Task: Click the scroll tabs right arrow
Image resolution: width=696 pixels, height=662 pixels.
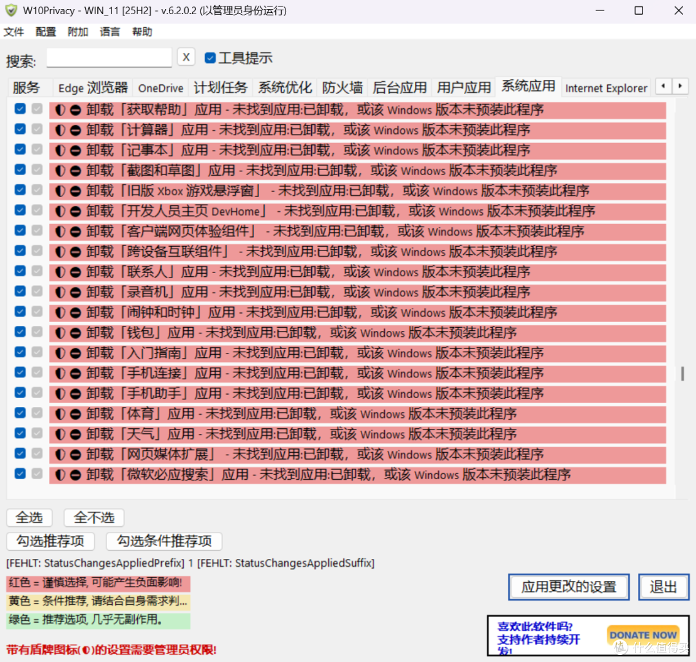Action: [680, 86]
